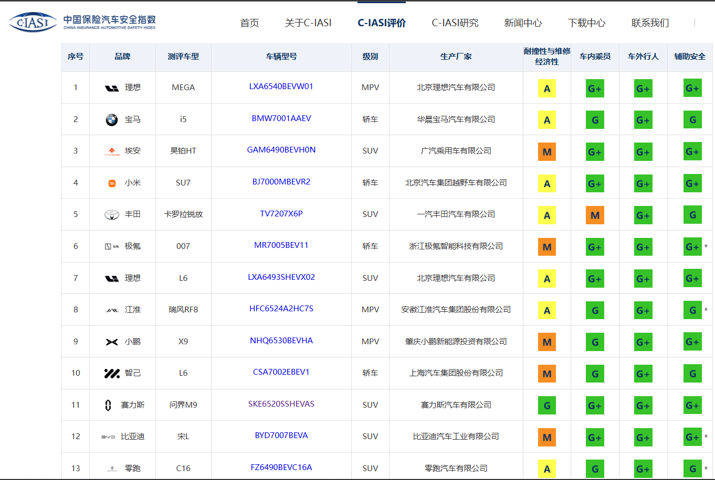Viewport: 715px width, 480px height.
Task: Open vehicle model link TV7207X6P
Action: (x=281, y=214)
